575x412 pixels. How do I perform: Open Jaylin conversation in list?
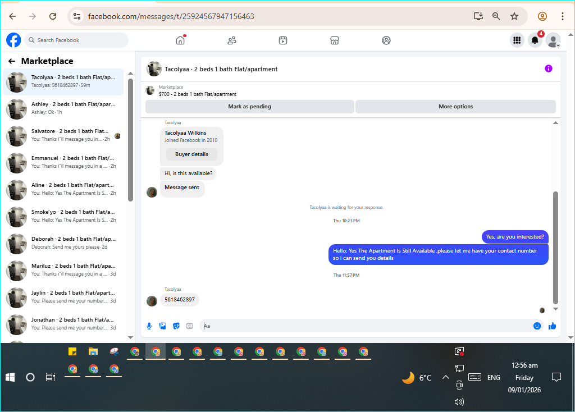[x=63, y=297]
